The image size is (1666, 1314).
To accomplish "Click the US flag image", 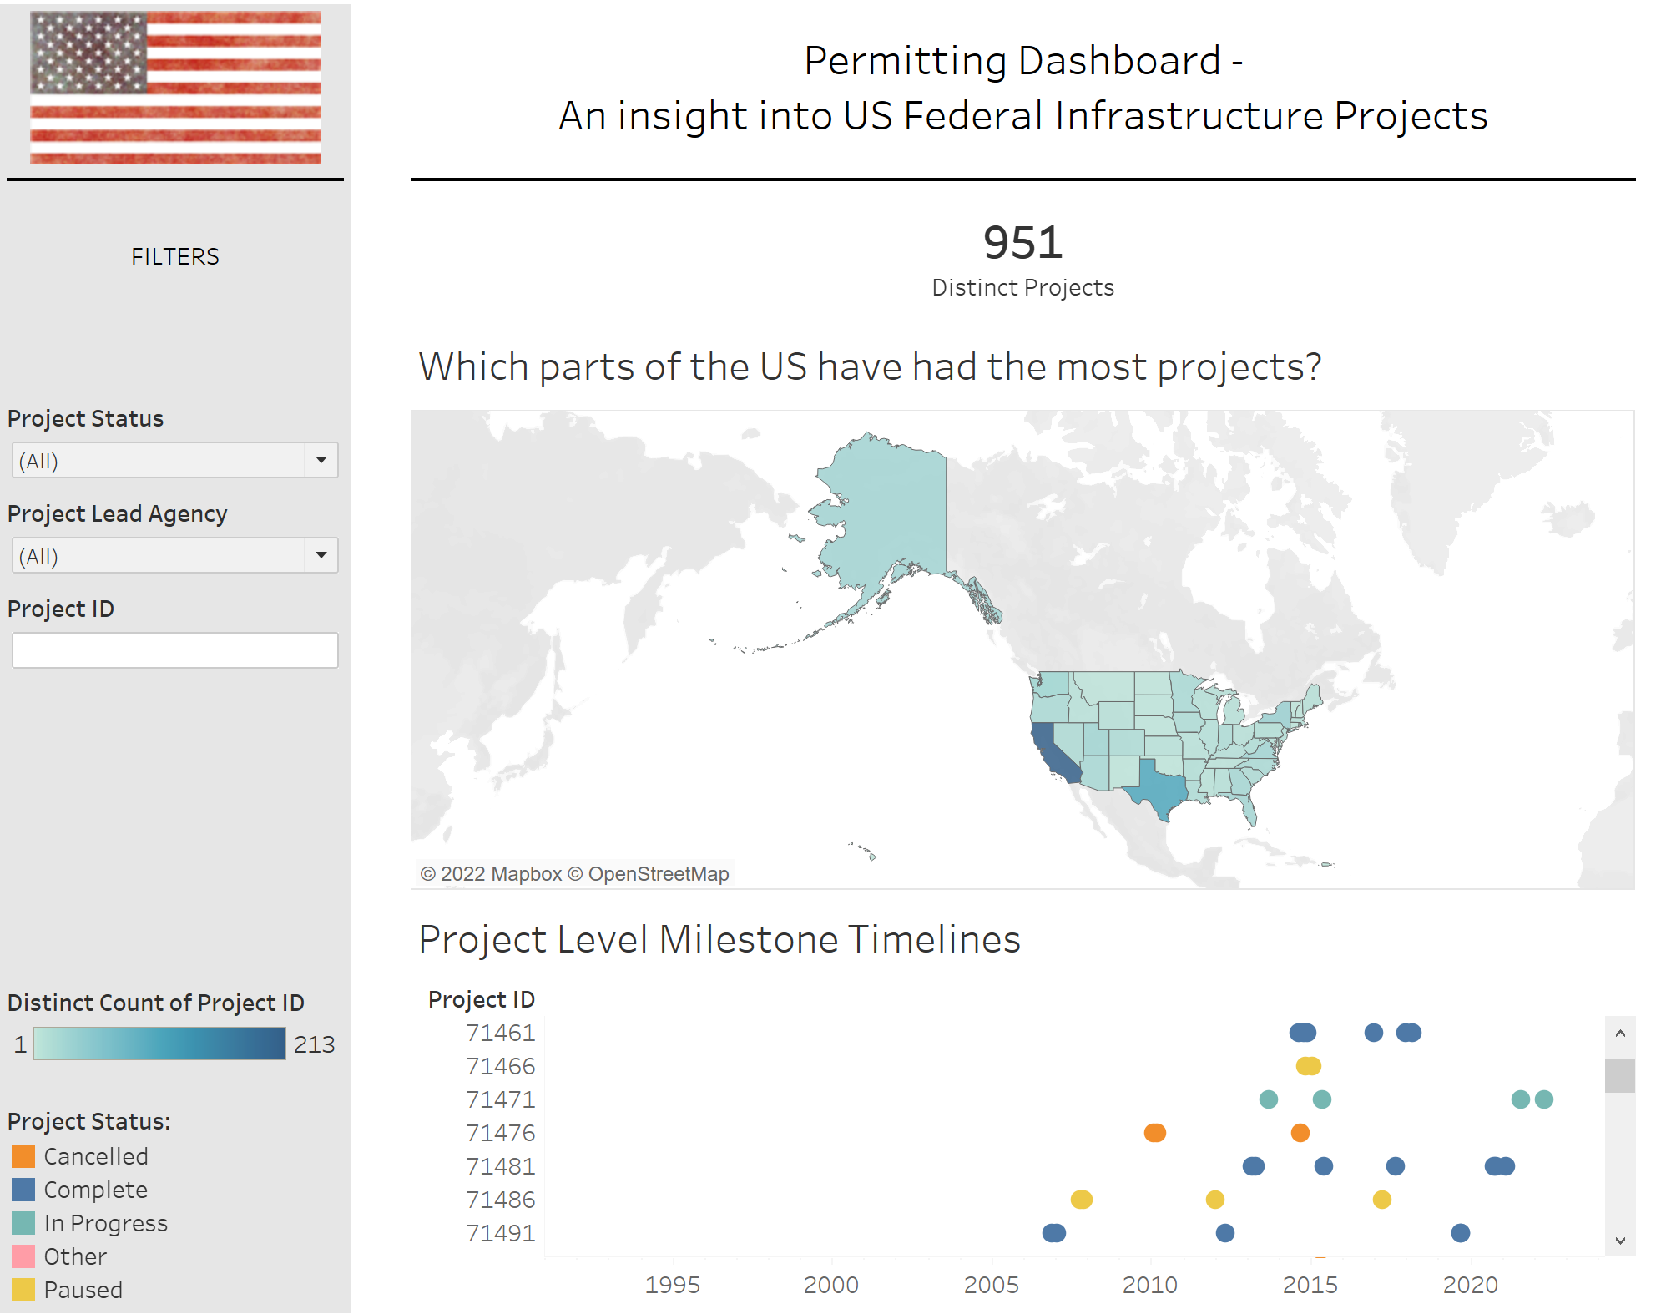I will [x=175, y=87].
